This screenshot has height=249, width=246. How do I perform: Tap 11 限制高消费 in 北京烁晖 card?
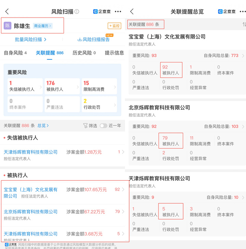(x=200, y=141)
